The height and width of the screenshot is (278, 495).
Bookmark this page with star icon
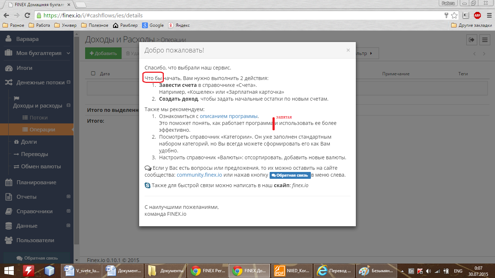454,15
